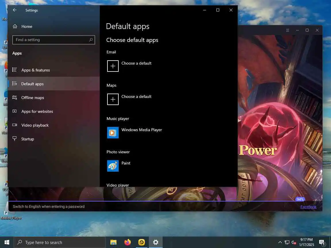Click the Music player label
The image size is (331, 248).
118,119
